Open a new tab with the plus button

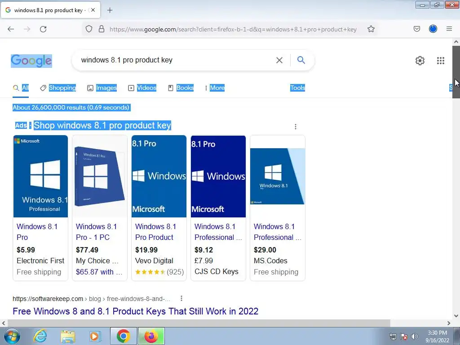tap(110, 10)
